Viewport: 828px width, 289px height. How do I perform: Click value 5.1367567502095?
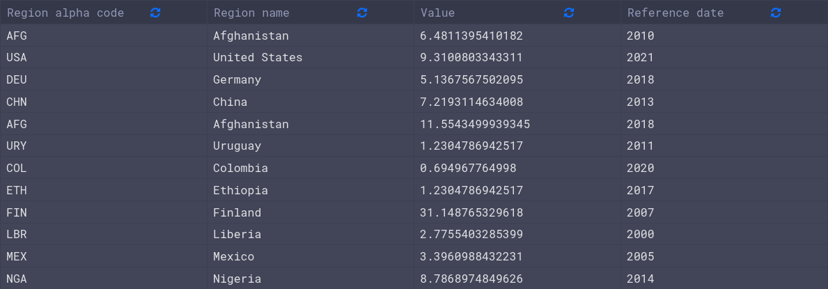click(x=471, y=80)
